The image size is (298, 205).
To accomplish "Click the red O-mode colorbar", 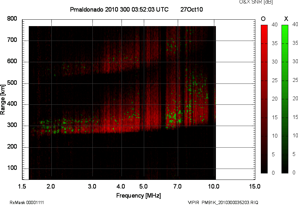I will 264,99.
